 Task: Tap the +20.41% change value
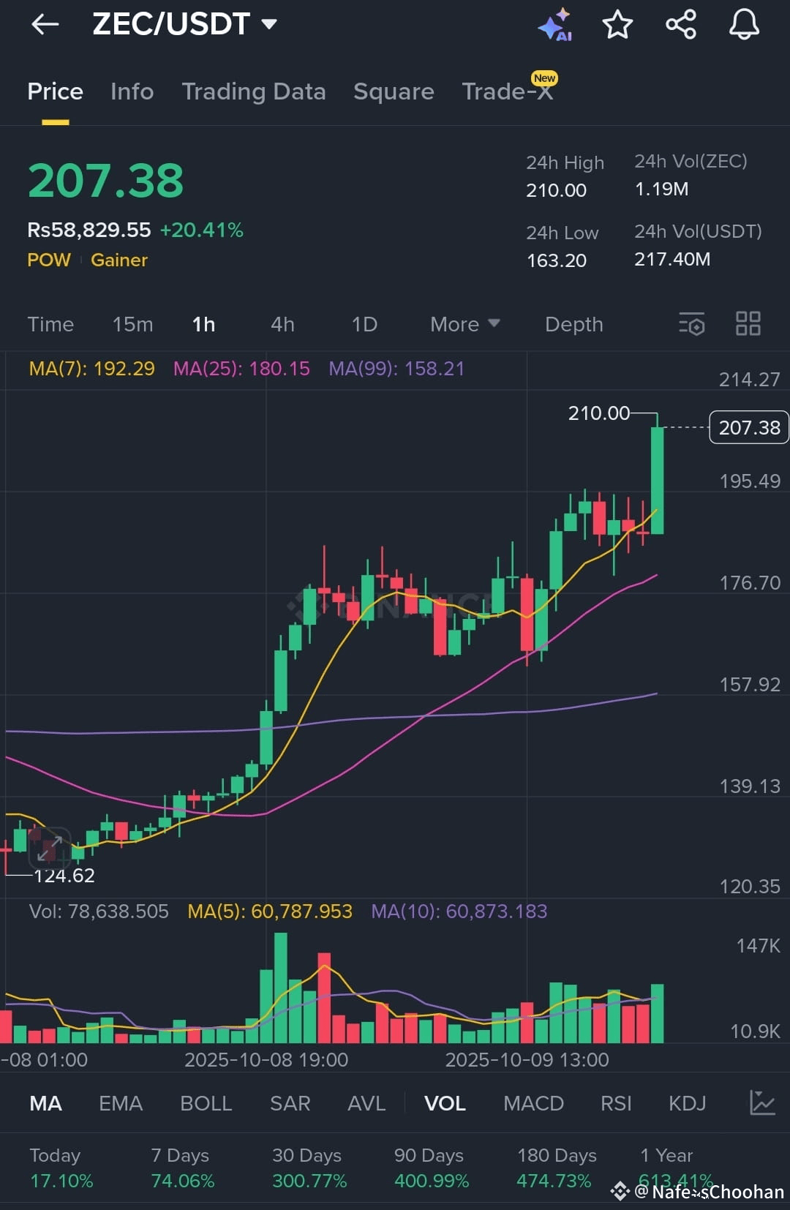202,230
